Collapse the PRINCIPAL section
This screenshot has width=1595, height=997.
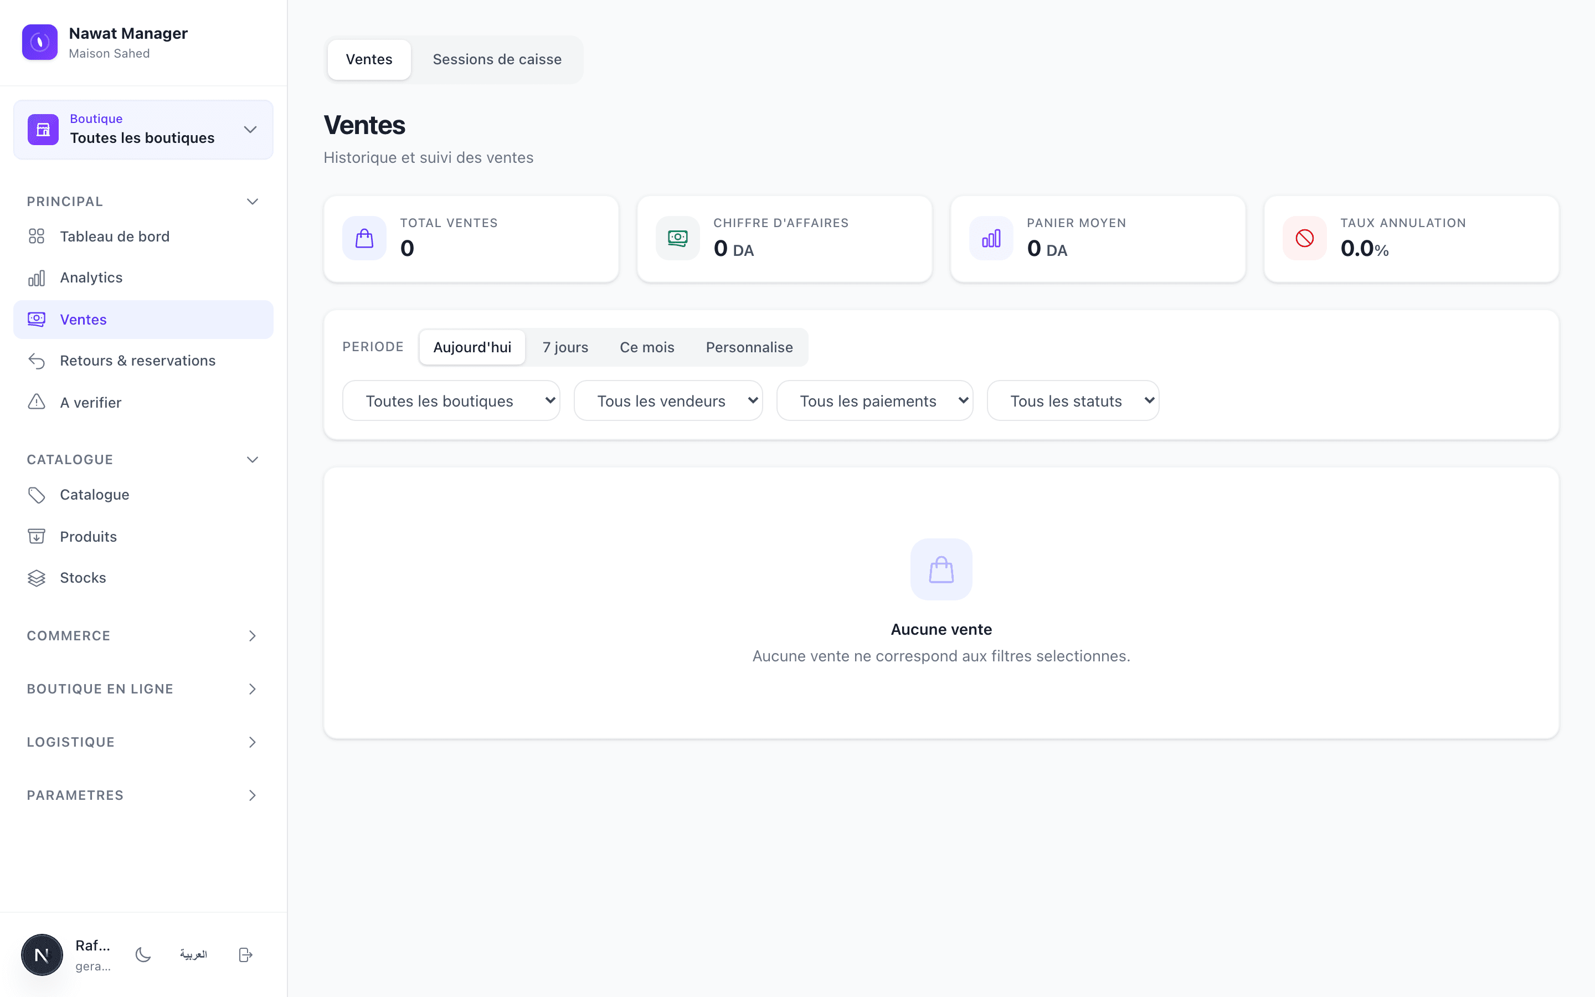(x=143, y=201)
